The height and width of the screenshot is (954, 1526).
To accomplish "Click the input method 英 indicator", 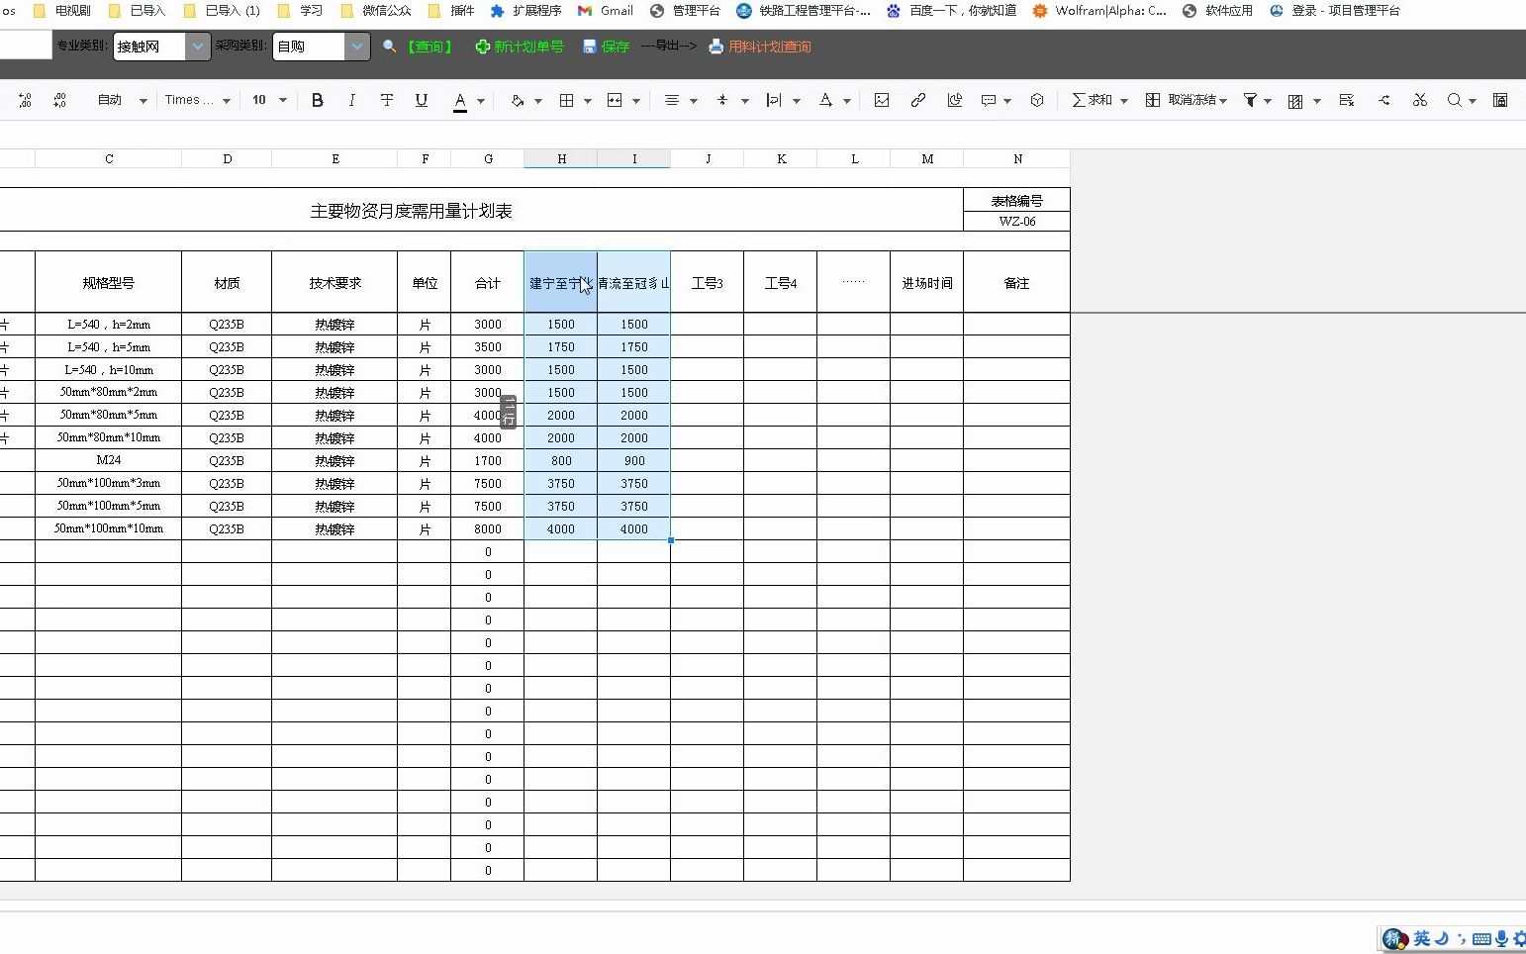I will click(1422, 938).
